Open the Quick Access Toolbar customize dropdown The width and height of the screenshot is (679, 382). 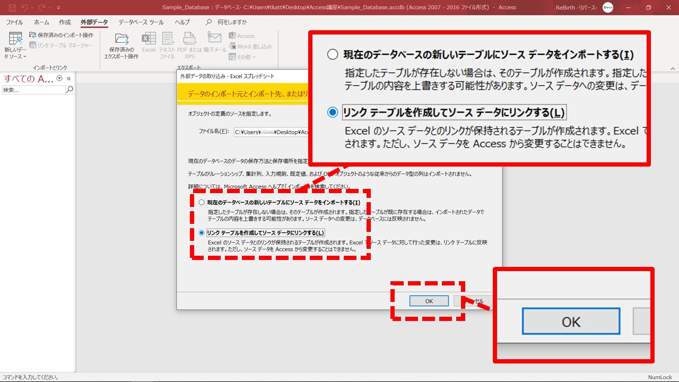coord(58,7)
